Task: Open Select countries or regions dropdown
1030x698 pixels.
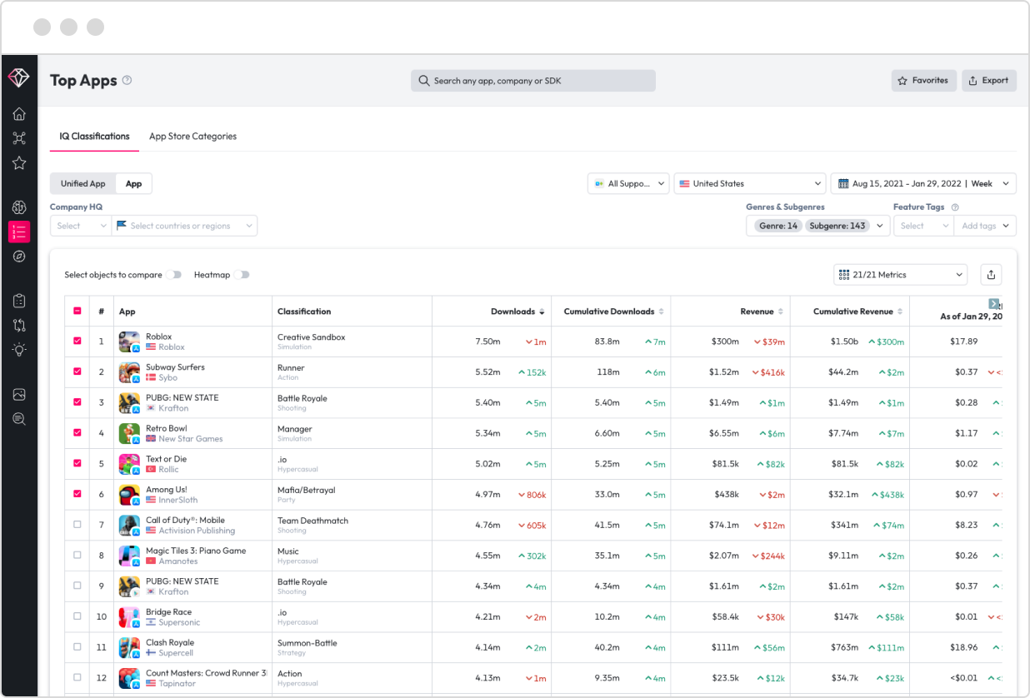Action: click(185, 226)
